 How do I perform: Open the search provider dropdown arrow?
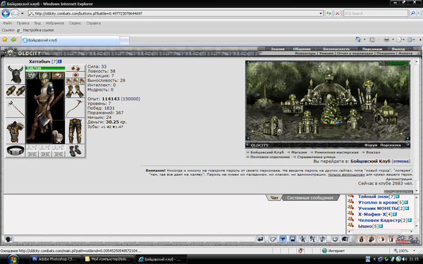pyautogui.click(x=418, y=13)
